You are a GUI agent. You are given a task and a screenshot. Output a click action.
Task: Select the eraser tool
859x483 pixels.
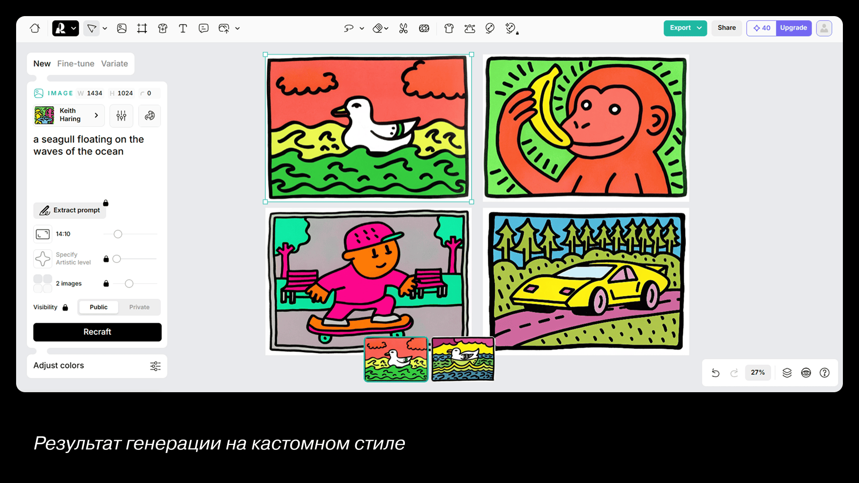[378, 28]
